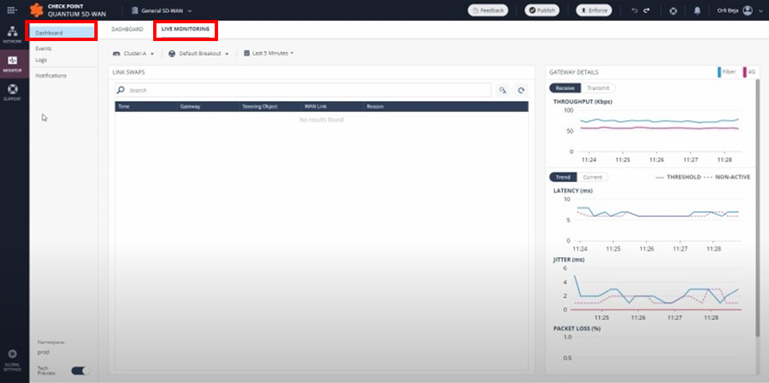Open the Monitor section in sidebar

point(12,63)
